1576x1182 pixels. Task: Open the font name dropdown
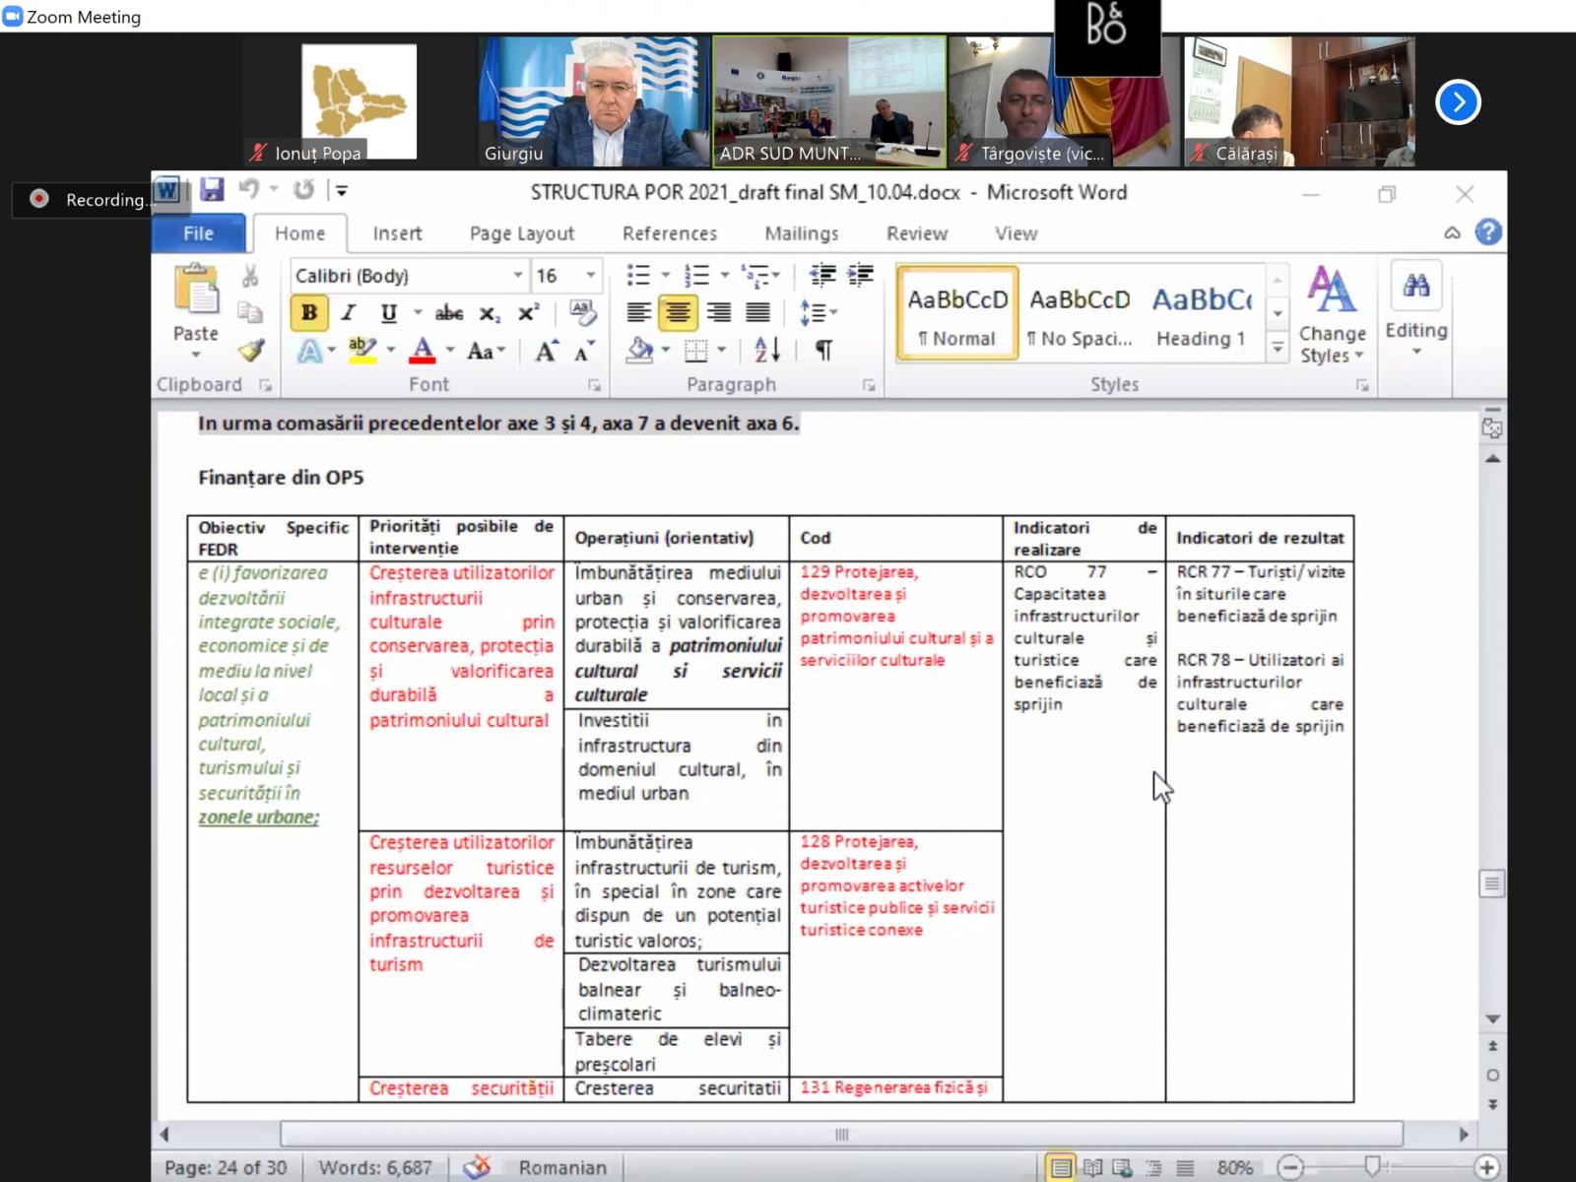pyautogui.click(x=517, y=276)
